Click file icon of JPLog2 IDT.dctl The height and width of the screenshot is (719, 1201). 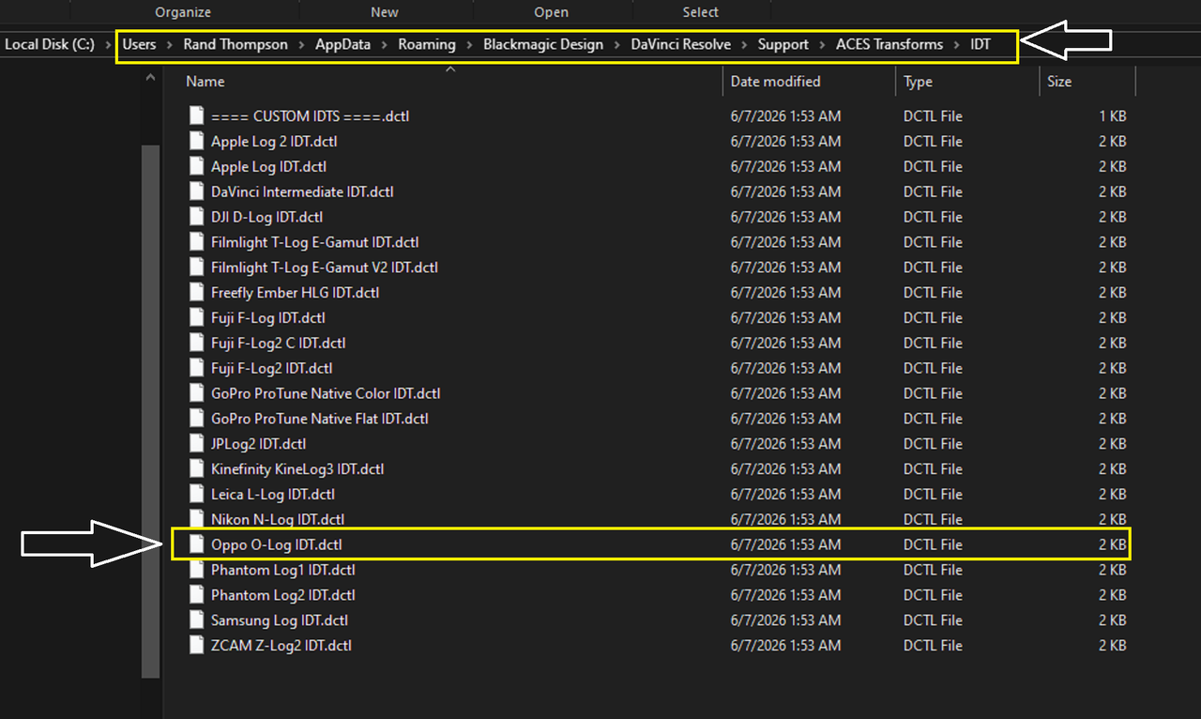pyautogui.click(x=196, y=443)
